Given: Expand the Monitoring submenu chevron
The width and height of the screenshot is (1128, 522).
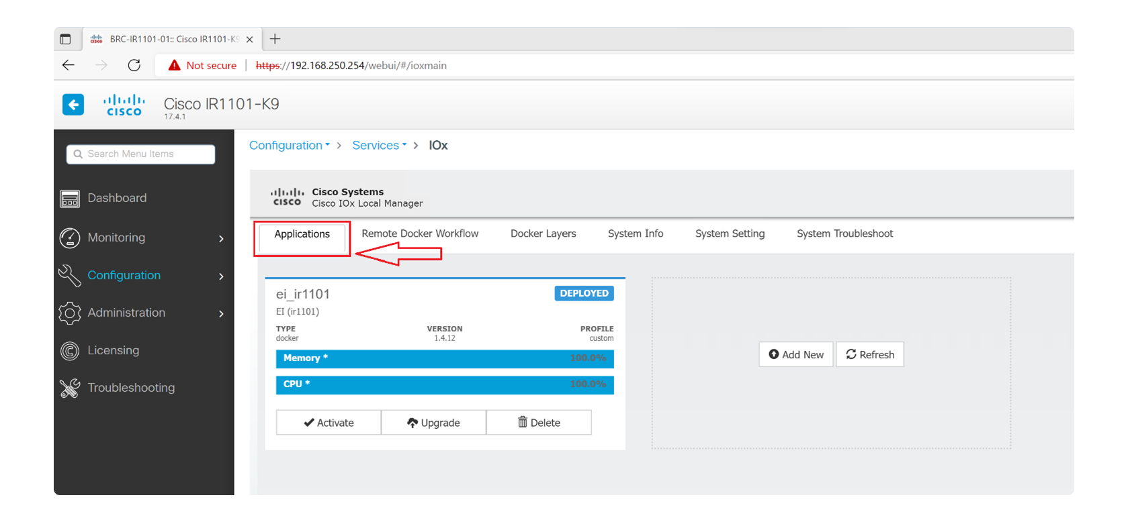Looking at the screenshot, I should point(221,239).
